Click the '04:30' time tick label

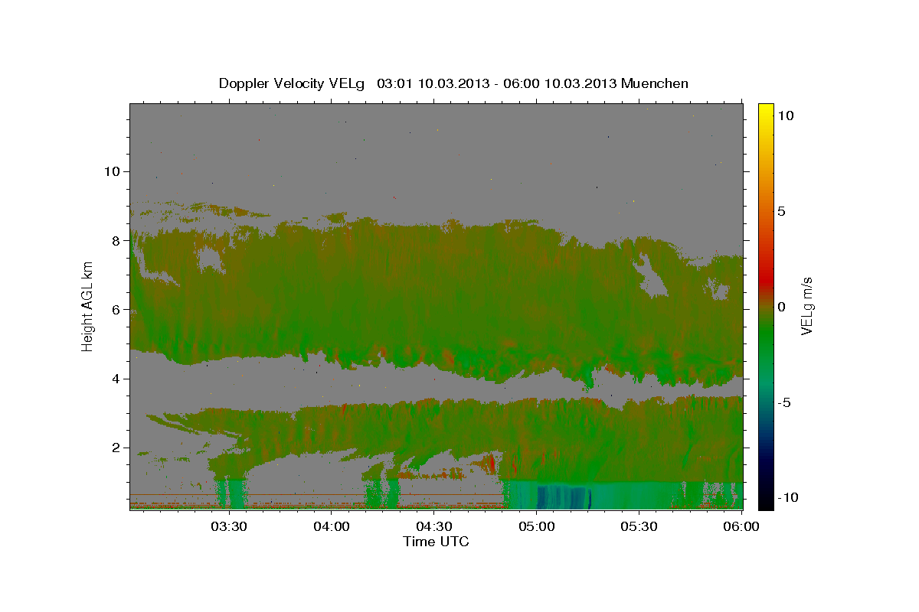(434, 526)
